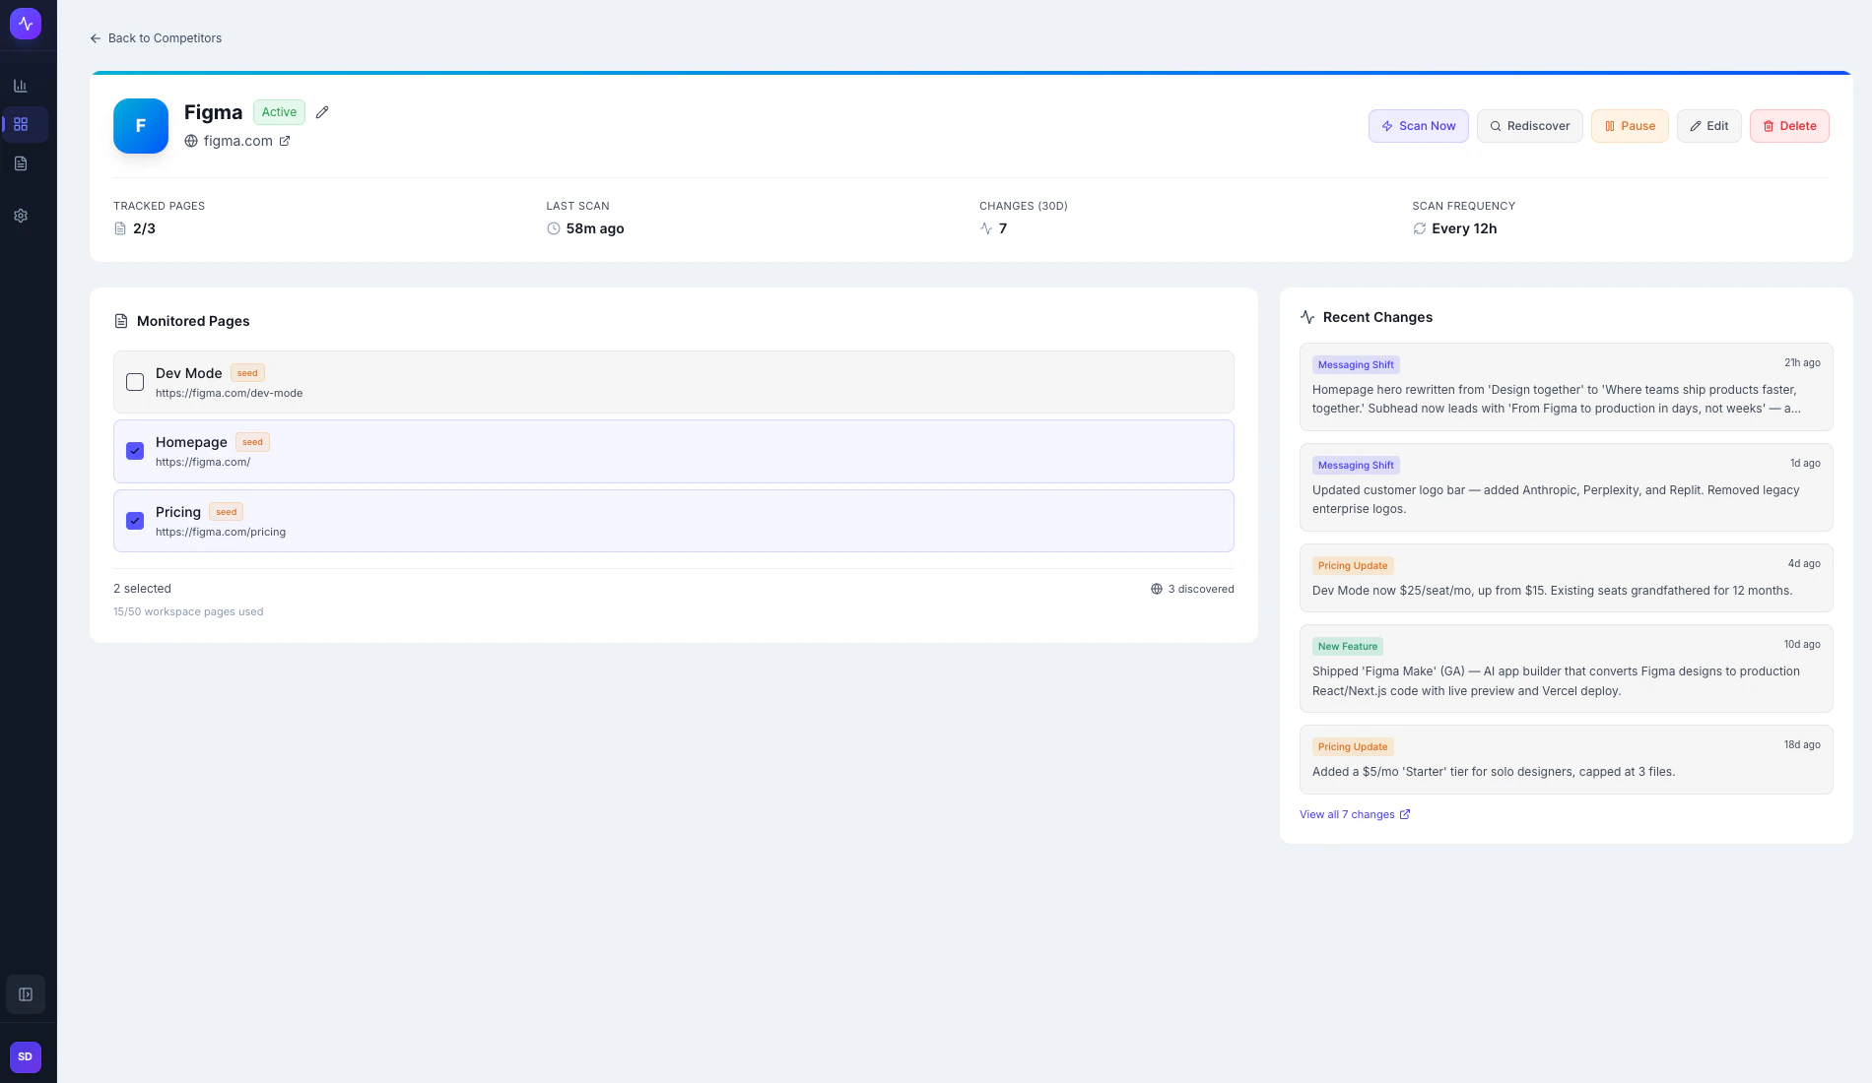The height and width of the screenshot is (1083, 1872).
Task: Click the https://figma.com/ Homepage URL
Action: (x=203, y=462)
